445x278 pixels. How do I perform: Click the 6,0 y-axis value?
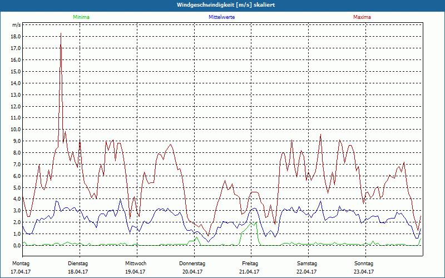(17, 176)
